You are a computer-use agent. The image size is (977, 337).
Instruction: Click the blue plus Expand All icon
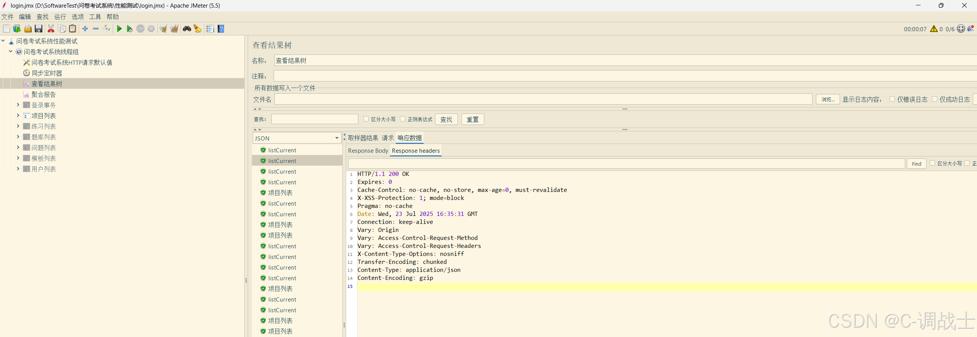point(85,29)
